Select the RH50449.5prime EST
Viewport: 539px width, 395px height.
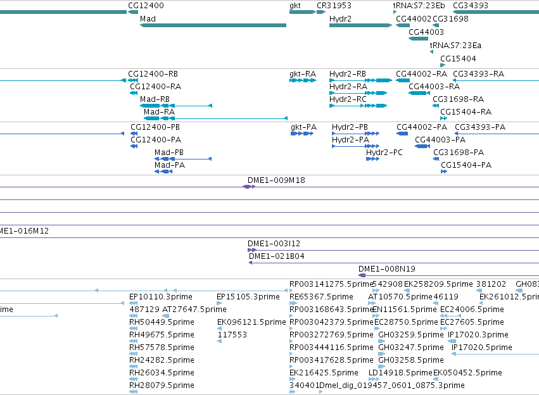click(162, 322)
